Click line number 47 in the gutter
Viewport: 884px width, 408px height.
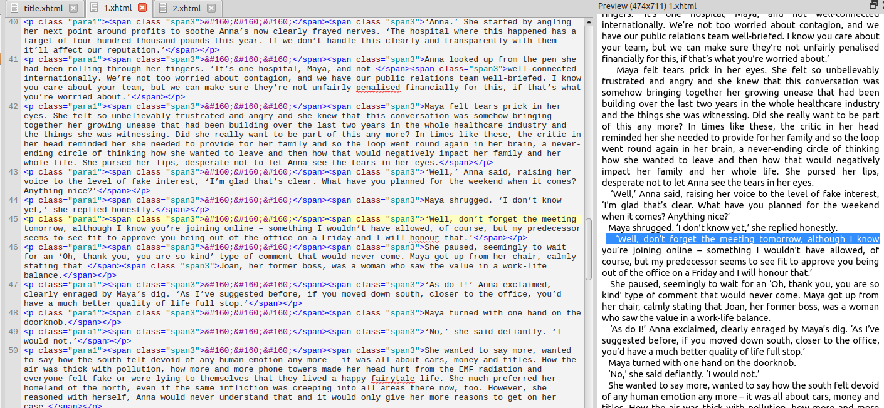pyautogui.click(x=13, y=285)
